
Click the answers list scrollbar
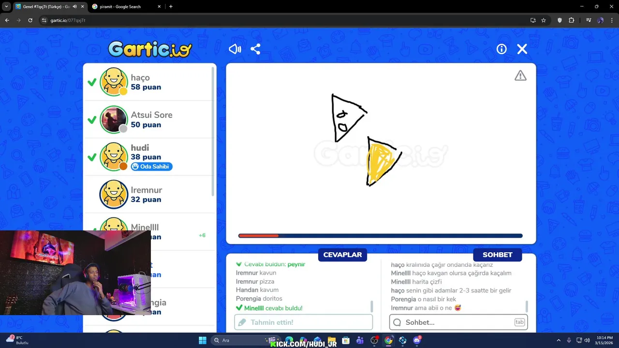point(372,306)
